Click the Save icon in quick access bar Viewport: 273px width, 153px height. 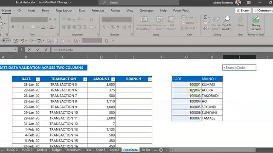(x=15, y=41)
